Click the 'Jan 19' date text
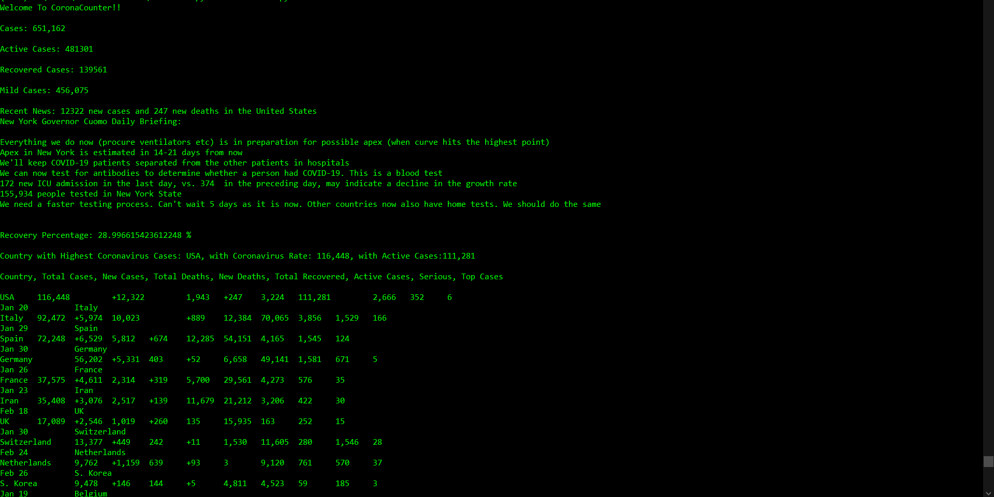The height and width of the screenshot is (497, 994). pyautogui.click(x=14, y=493)
